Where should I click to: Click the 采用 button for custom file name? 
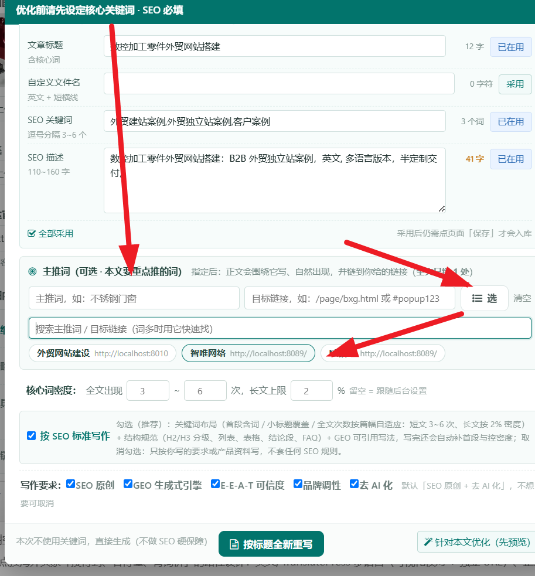(515, 84)
